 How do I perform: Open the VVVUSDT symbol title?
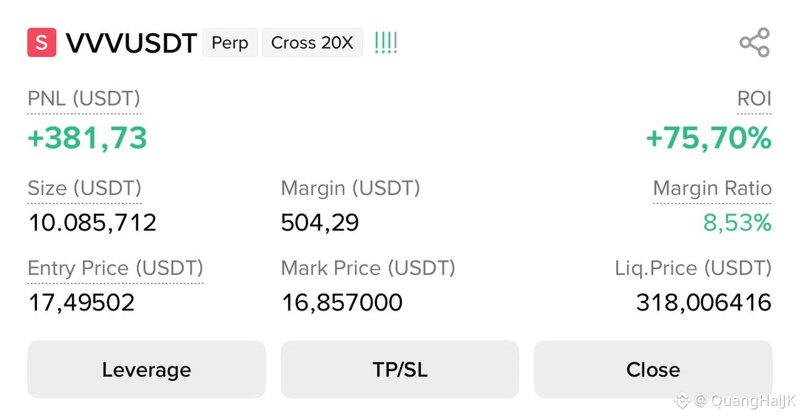[131, 43]
